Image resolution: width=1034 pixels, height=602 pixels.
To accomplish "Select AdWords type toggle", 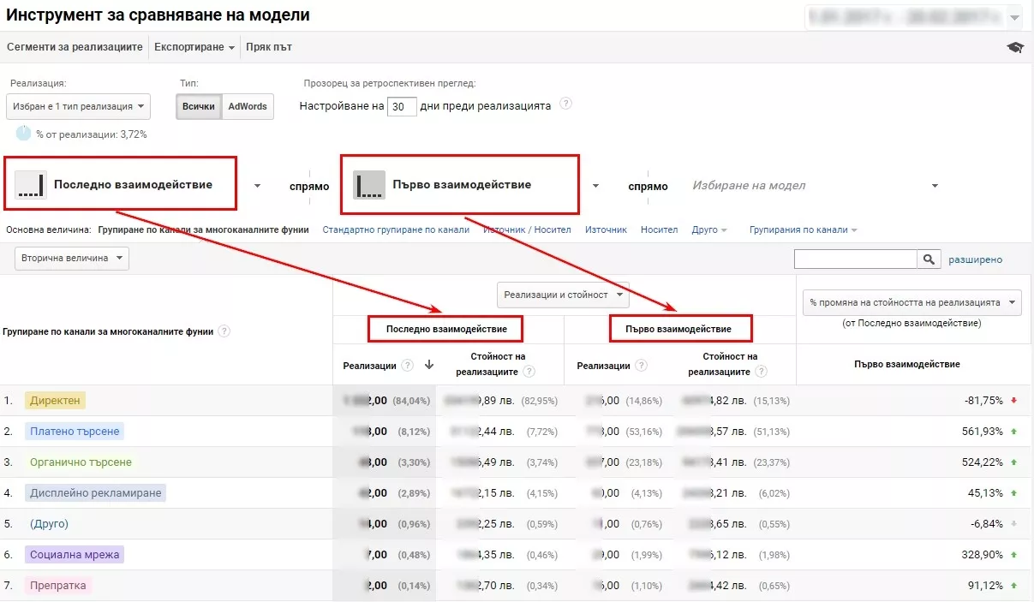I will click(x=248, y=107).
